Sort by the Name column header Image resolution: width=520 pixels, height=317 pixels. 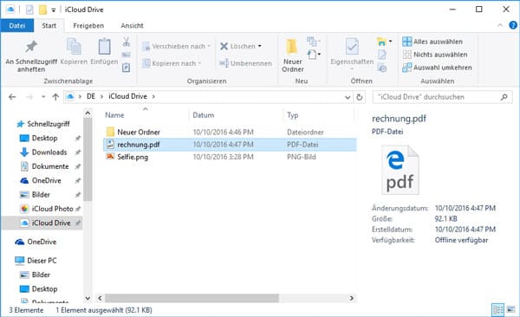click(x=114, y=115)
